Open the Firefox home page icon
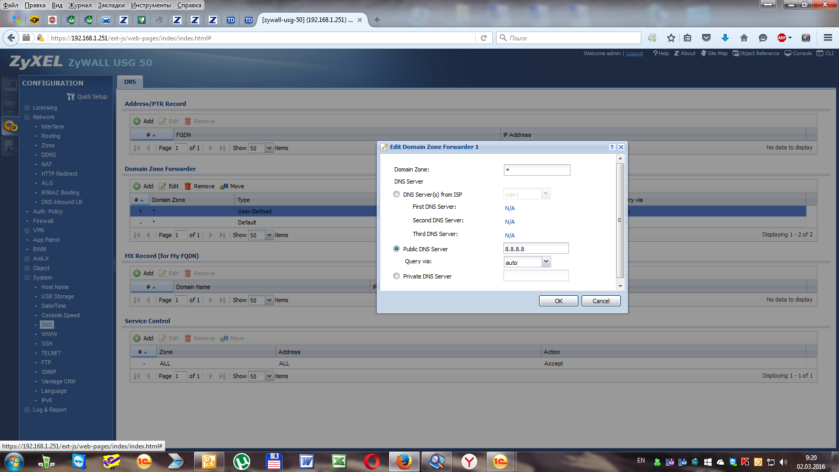This screenshot has height=472, width=839. pyautogui.click(x=744, y=38)
